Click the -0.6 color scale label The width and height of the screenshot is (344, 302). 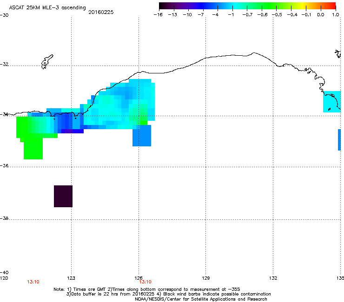coord(262,15)
